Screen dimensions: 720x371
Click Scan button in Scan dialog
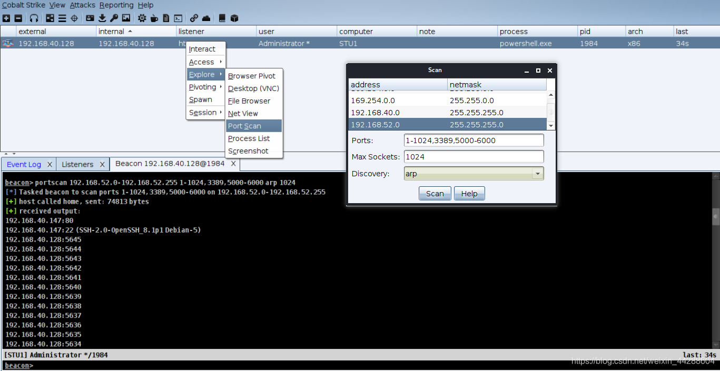435,194
